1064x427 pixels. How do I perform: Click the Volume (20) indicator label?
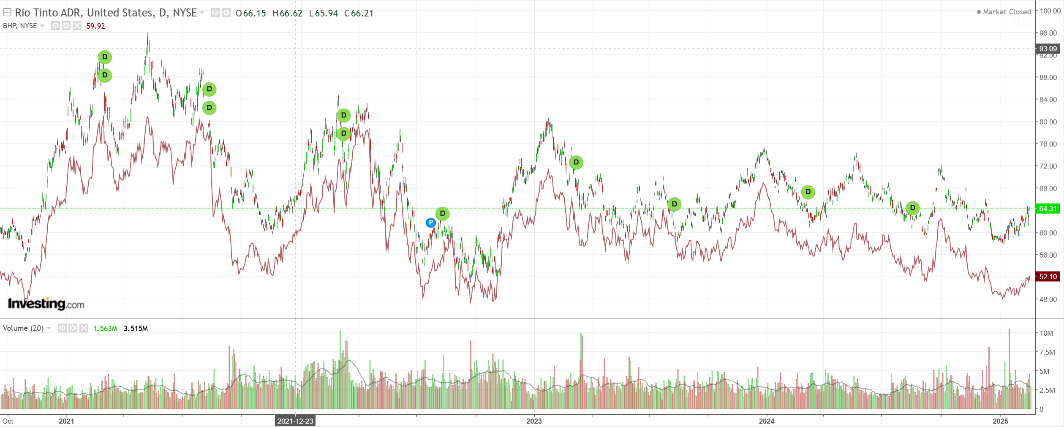[x=23, y=328]
